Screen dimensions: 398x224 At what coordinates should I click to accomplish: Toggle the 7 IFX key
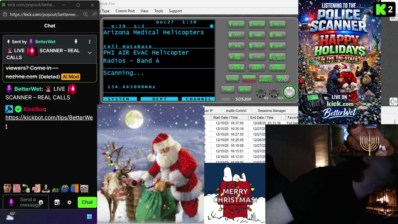(x=236, y=46)
